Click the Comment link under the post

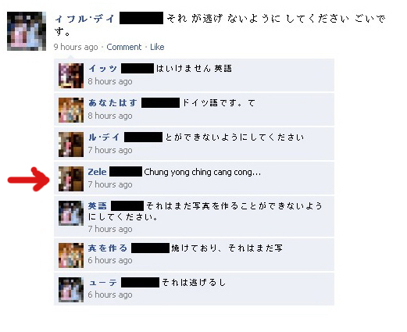[x=124, y=47]
